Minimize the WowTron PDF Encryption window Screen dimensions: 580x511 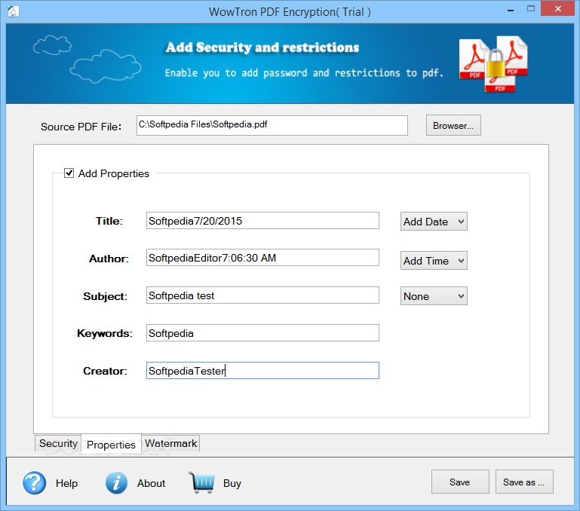coord(511,10)
